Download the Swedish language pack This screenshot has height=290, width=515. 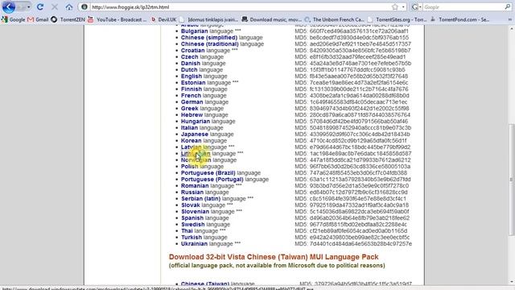click(x=193, y=225)
